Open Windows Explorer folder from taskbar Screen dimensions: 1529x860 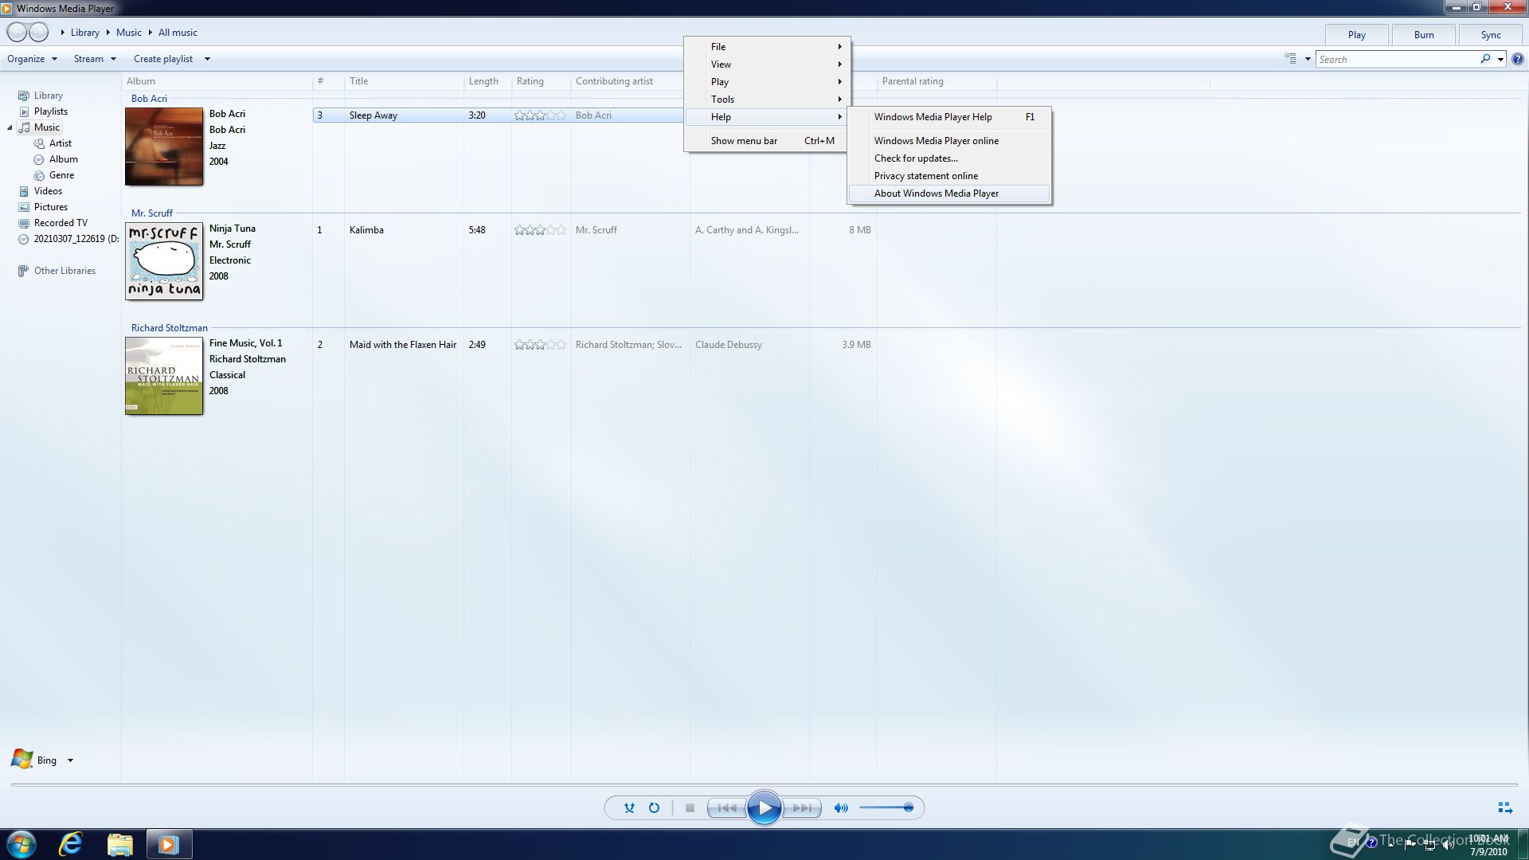(x=119, y=844)
